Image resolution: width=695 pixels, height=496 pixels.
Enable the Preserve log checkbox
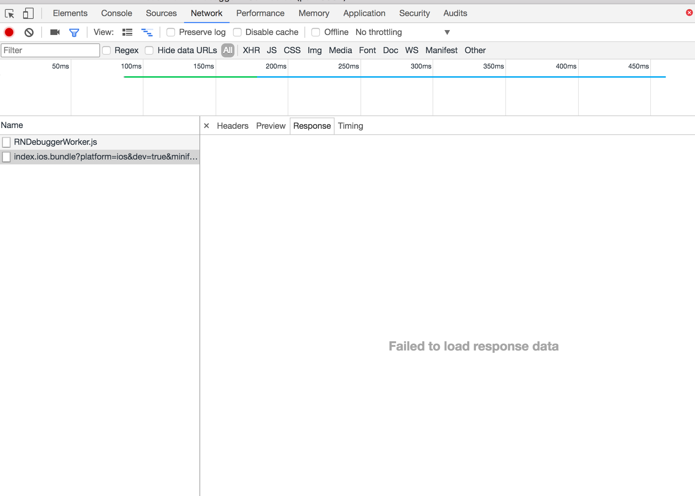pos(171,32)
